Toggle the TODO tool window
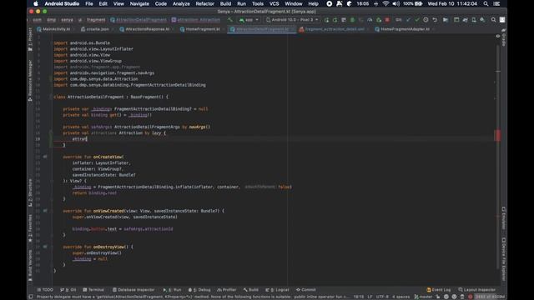Image resolution: width=534 pixels, height=300 pixels. (x=45, y=290)
